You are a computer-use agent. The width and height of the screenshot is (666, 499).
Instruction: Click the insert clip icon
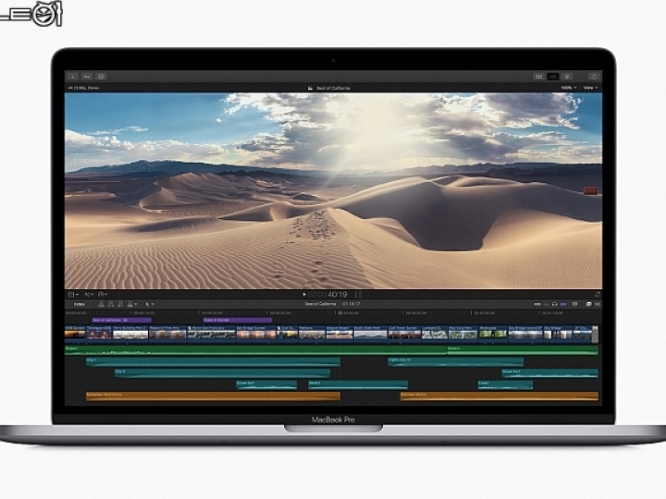[111, 304]
